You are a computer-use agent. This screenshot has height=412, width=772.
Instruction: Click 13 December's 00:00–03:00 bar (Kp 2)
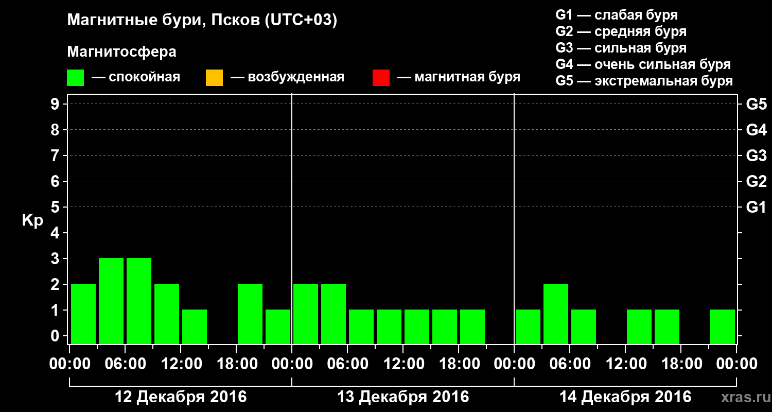[306, 314]
